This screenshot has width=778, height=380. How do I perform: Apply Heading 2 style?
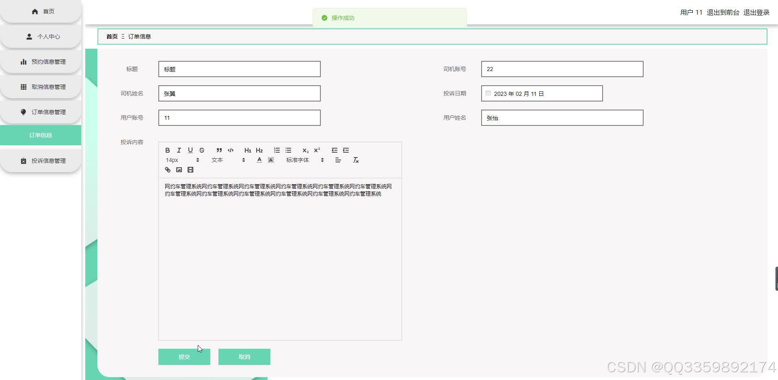click(x=259, y=150)
